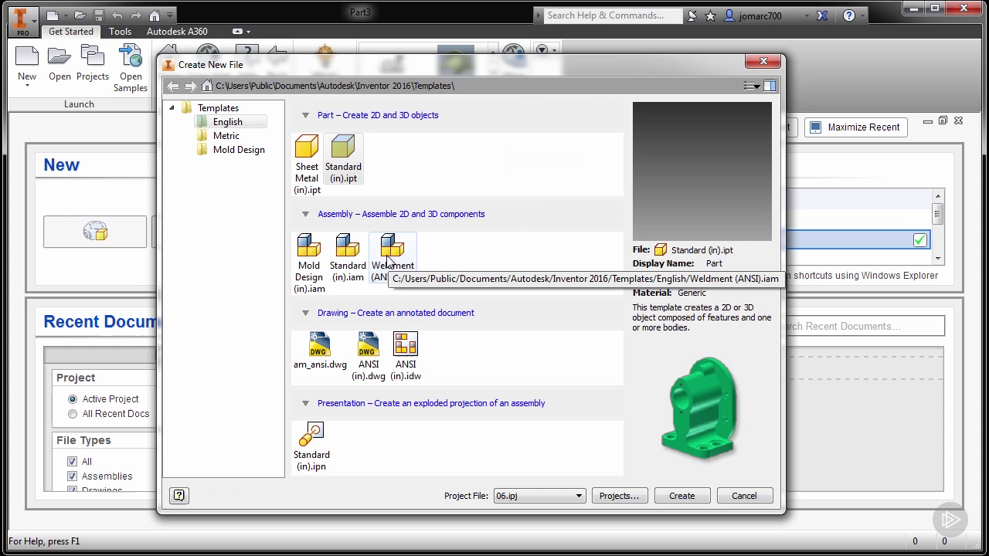989x556 pixels.
Task: Click the Favorites star icon
Action: pyautogui.click(x=711, y=15)
